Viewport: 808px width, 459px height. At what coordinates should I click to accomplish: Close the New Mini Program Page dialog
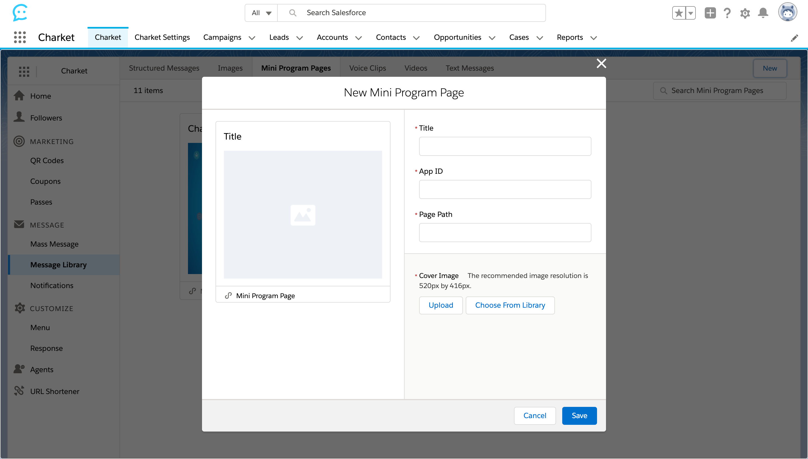click(601, 63)
